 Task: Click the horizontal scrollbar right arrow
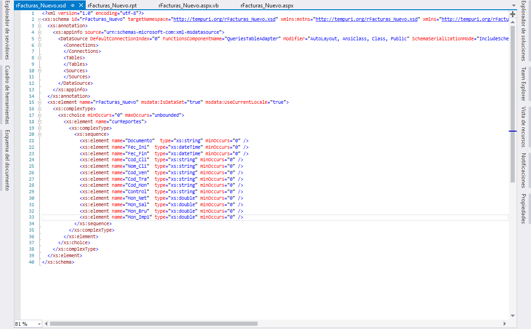pyautogui.click(x=505, y=323)
